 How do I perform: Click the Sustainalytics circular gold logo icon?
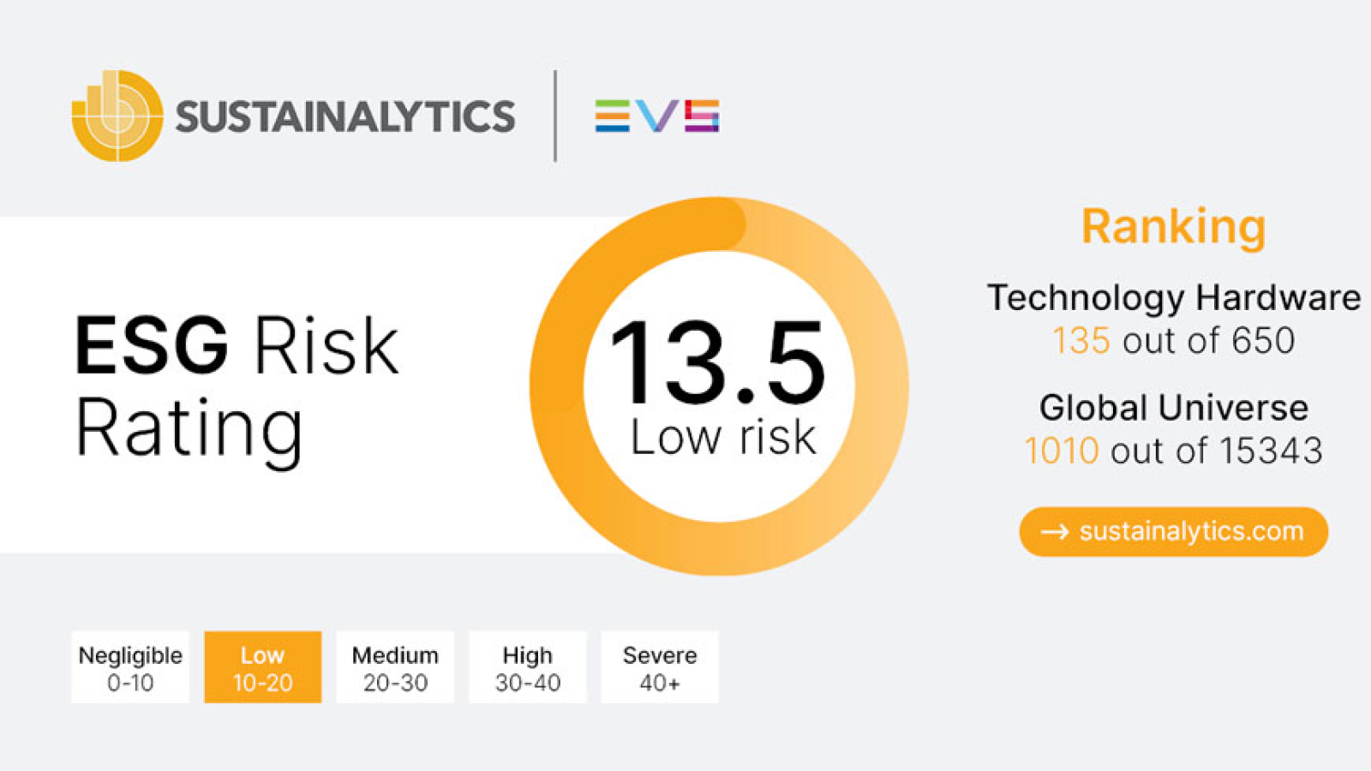pos(117,116)
